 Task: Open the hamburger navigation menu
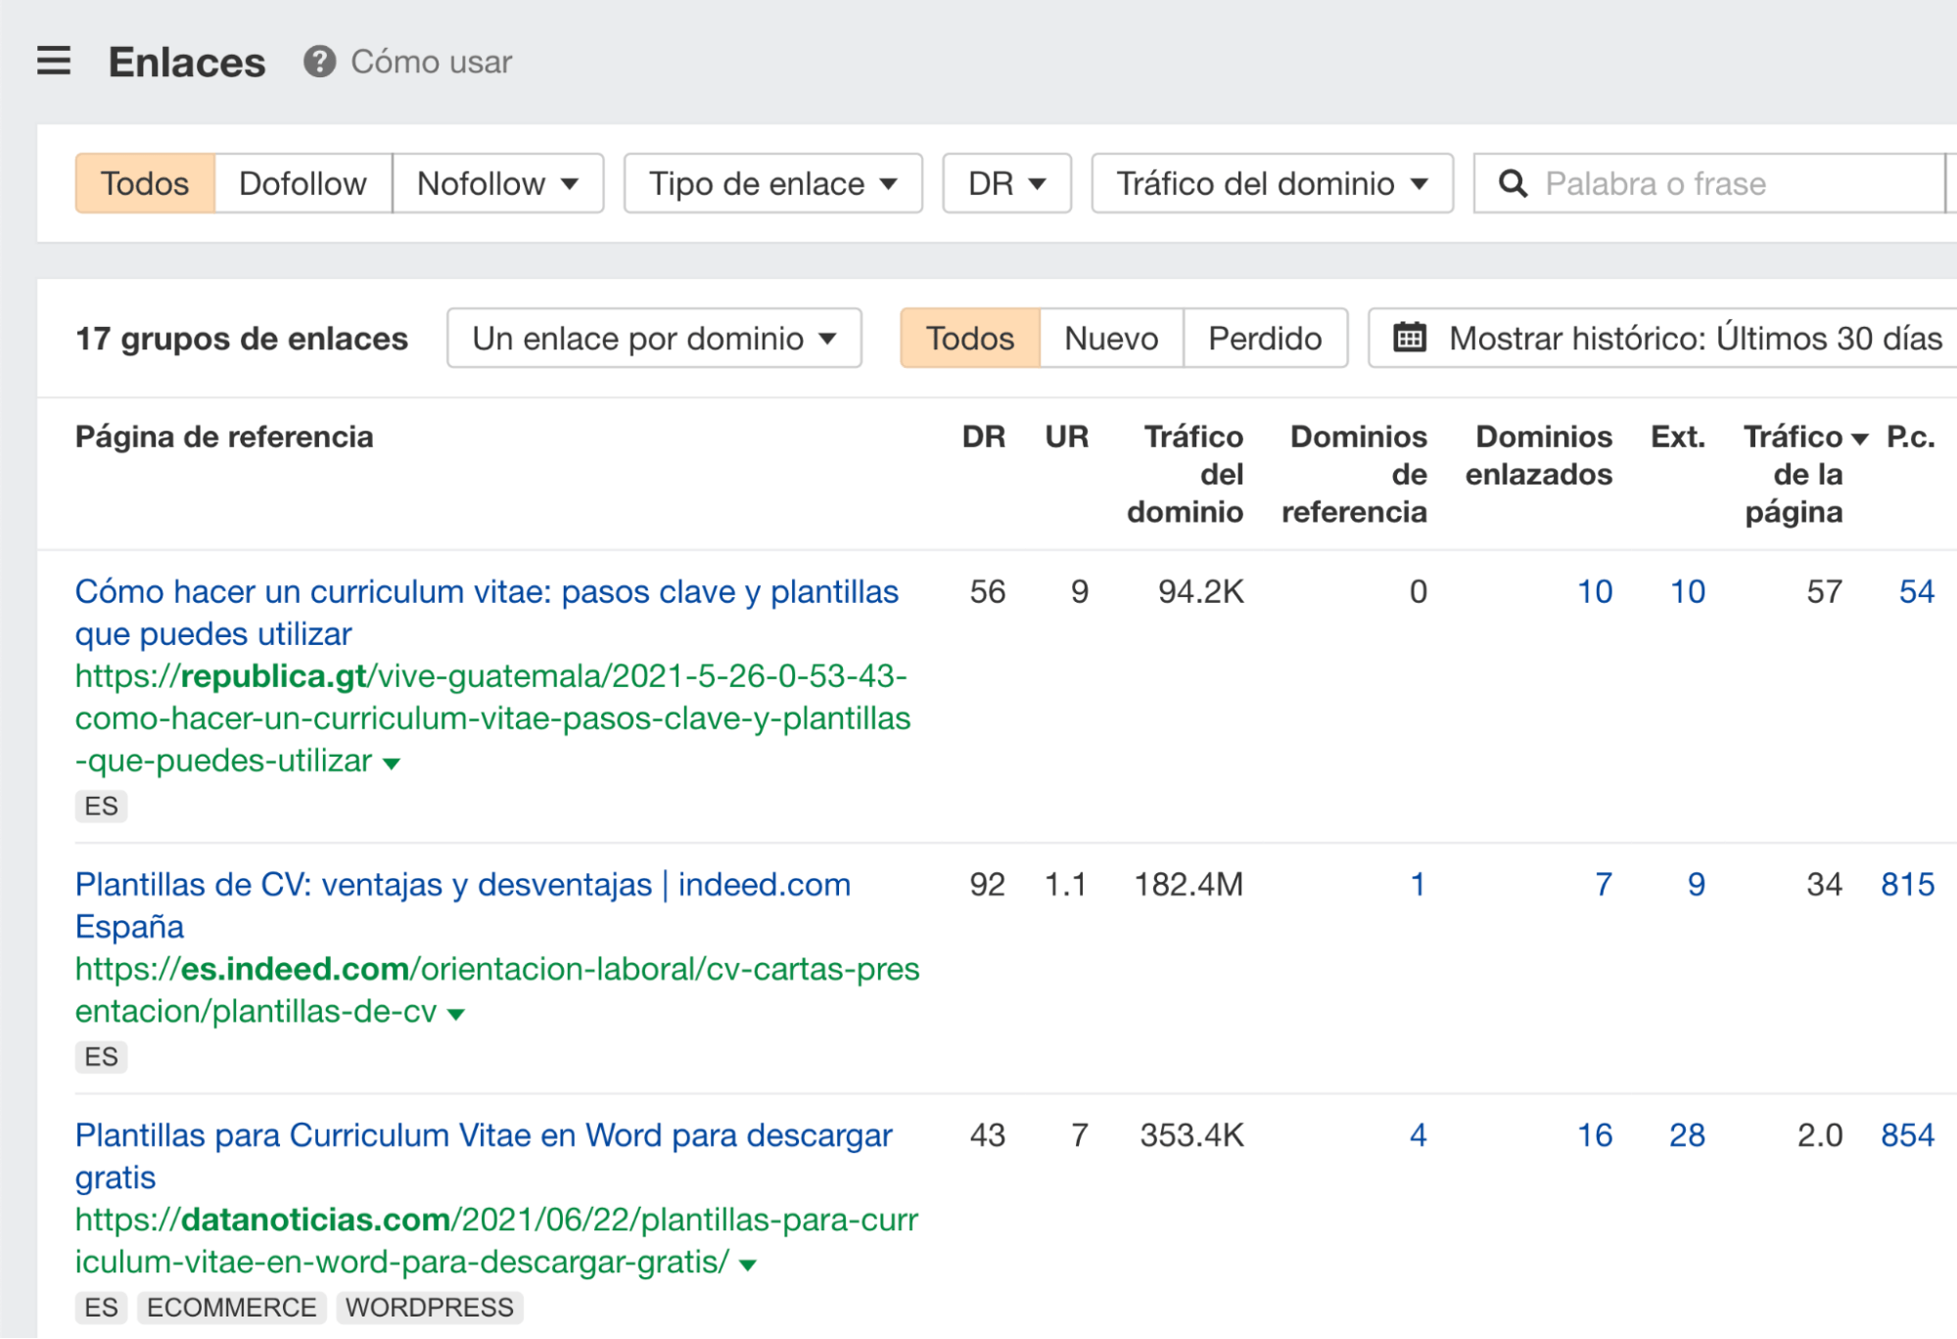tap(54, 61)
